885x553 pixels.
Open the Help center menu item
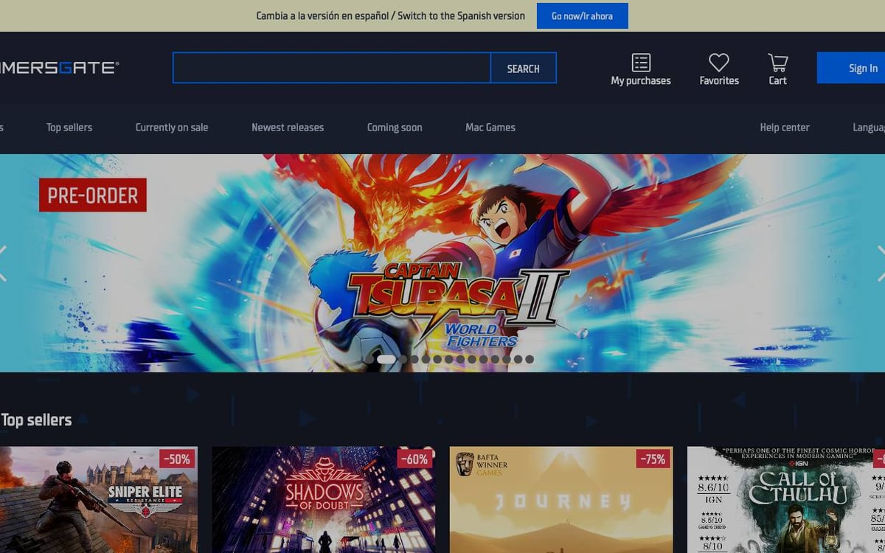[x=785, y=128]
